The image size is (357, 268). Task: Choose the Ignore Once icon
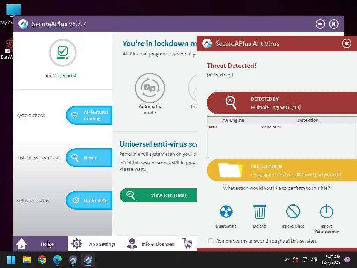(x=293, y=211)
